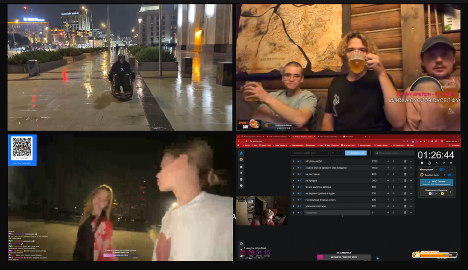Open more options for lot возле калитки забора

coord(411,187)
